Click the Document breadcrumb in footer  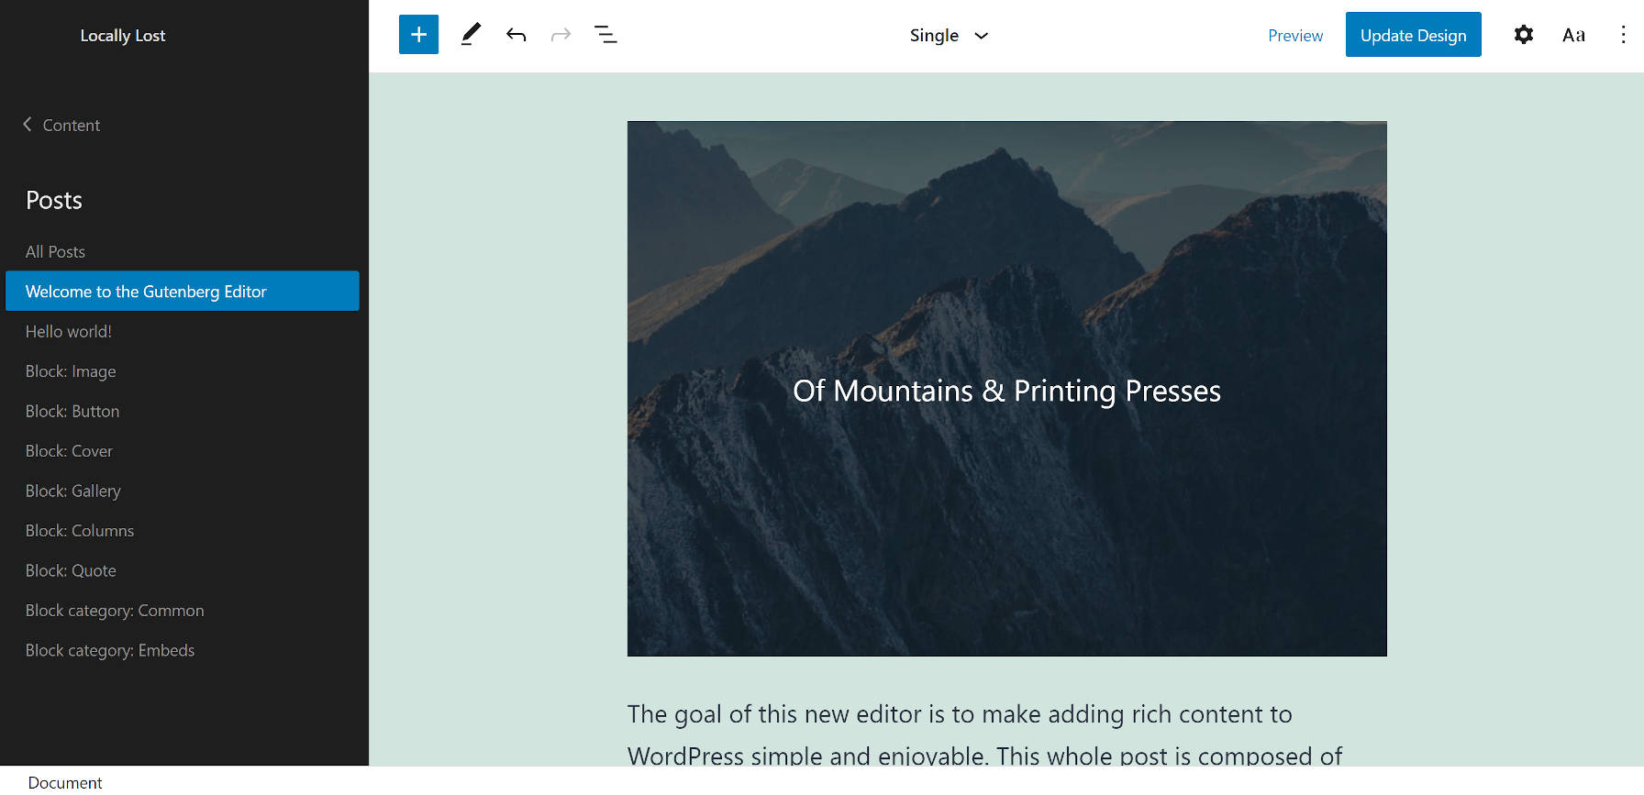pos(65,782)
